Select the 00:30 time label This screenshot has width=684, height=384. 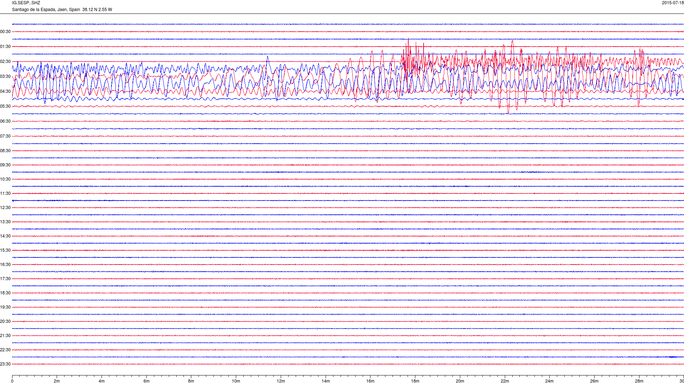point(5,32)
